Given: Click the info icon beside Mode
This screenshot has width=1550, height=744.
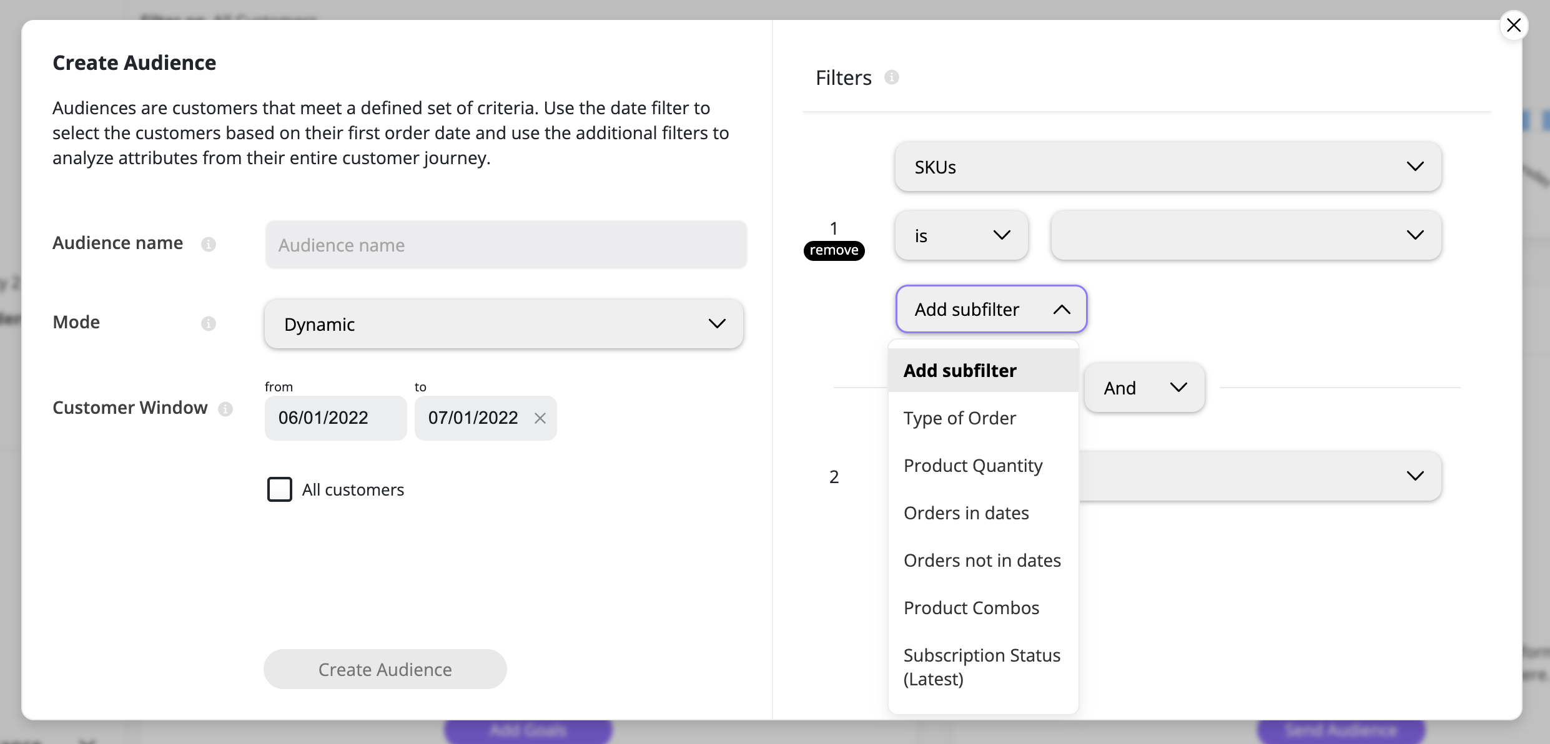Looking at the screenshot, I should (x=209, y=323).
